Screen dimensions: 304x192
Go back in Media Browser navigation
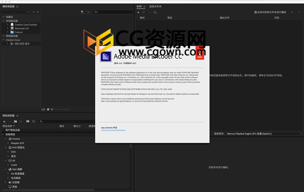[x=34, y=12]
